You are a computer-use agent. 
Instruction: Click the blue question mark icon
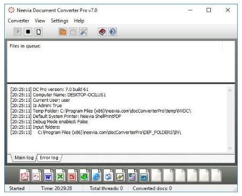pyautogui.click(x=113, y=32)
